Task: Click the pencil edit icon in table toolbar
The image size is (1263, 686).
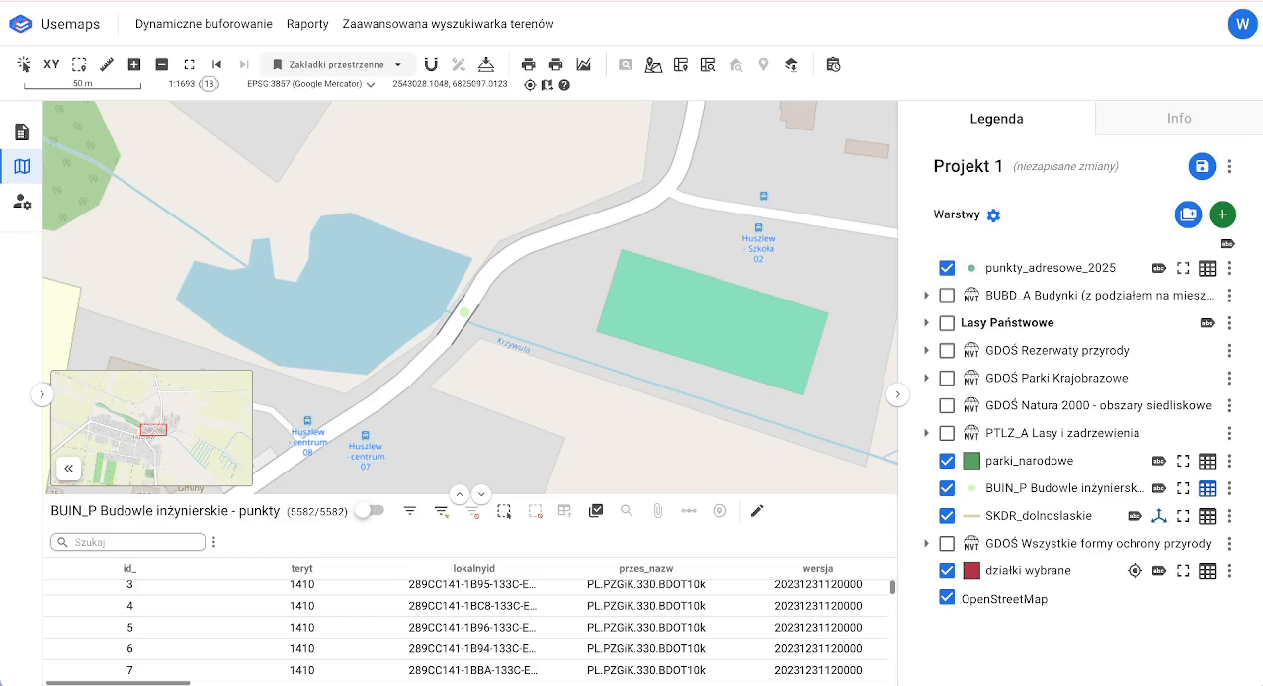Action: (757, 511)
